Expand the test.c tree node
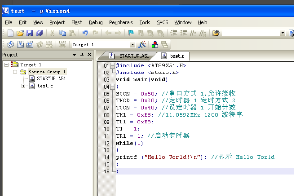The width and height of the screenshot is (294, 196). click(24, 86)
